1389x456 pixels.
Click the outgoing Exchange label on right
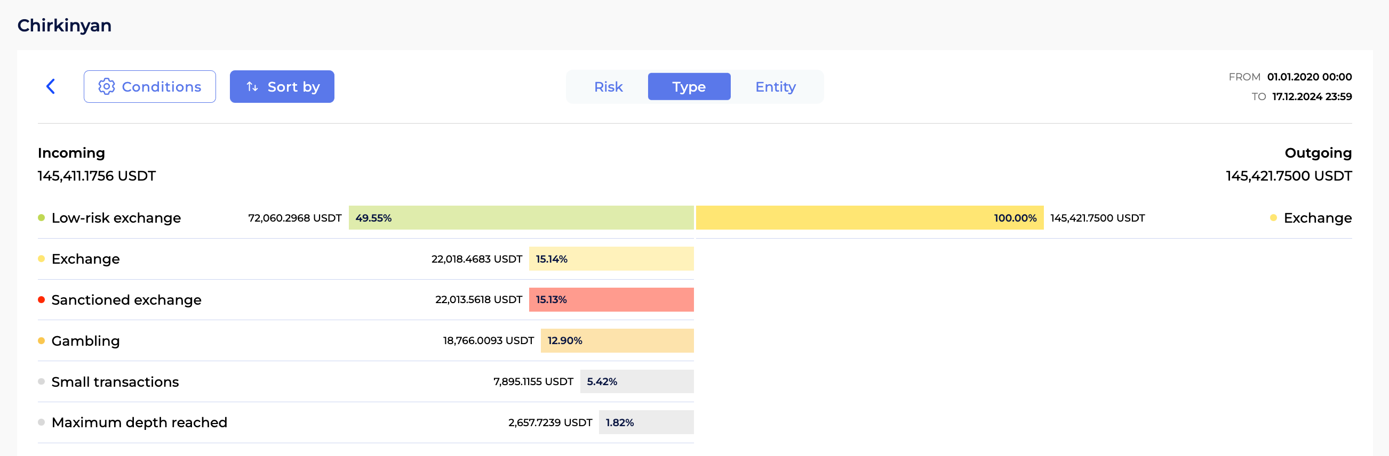point(1318,218)
